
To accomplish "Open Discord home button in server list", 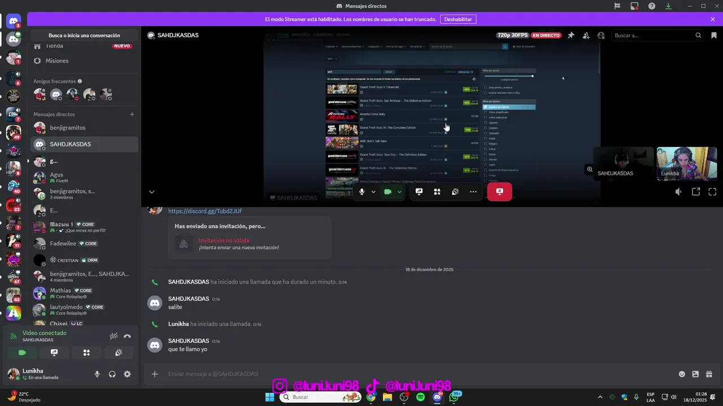I will (14, 22).
